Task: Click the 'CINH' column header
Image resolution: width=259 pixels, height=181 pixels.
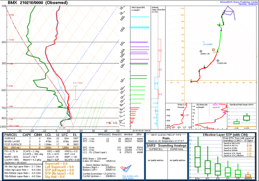Action: [x=38, y=135]
